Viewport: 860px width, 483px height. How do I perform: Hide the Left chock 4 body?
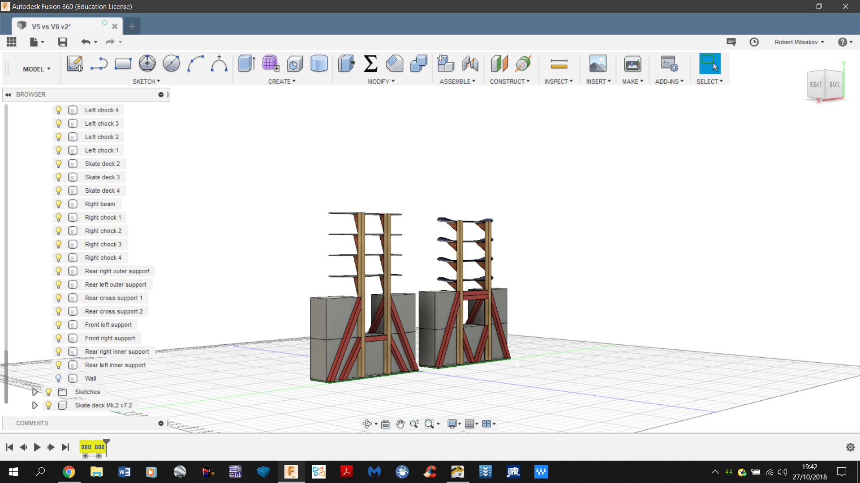tap(59, 110)
